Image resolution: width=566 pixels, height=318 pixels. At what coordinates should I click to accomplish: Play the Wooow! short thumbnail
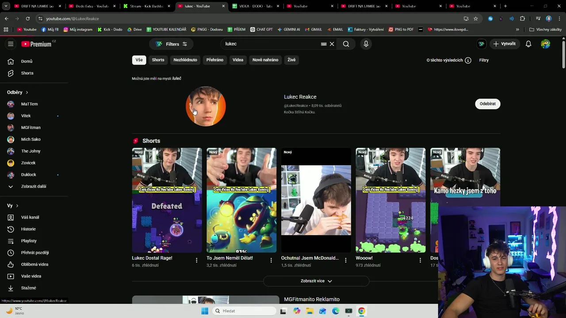[390, 200]
